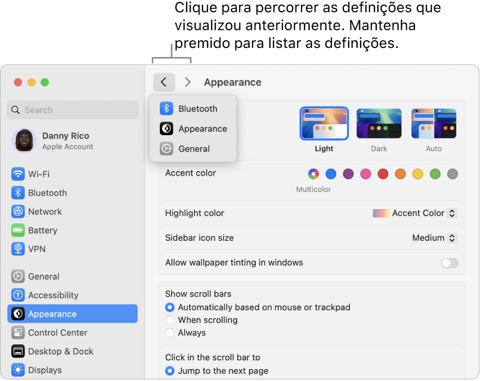Viewport: 480px width, 381px height.
Task: Open Accessibility label in sidebar
Action: tap(53, 295)
